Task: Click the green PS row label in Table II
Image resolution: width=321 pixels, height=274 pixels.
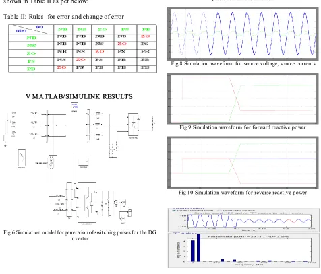Action: [x=31, y=61]
